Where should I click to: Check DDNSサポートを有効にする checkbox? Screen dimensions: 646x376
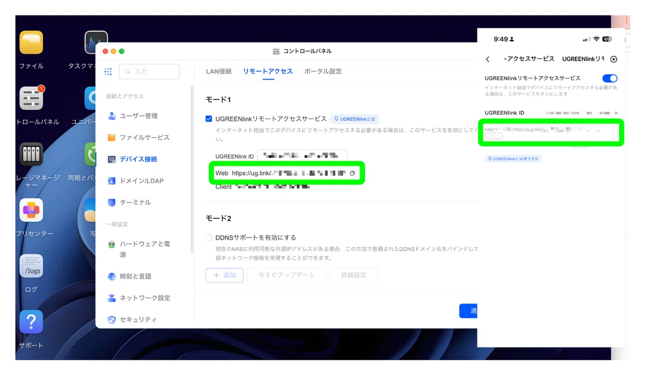(209, 237)
